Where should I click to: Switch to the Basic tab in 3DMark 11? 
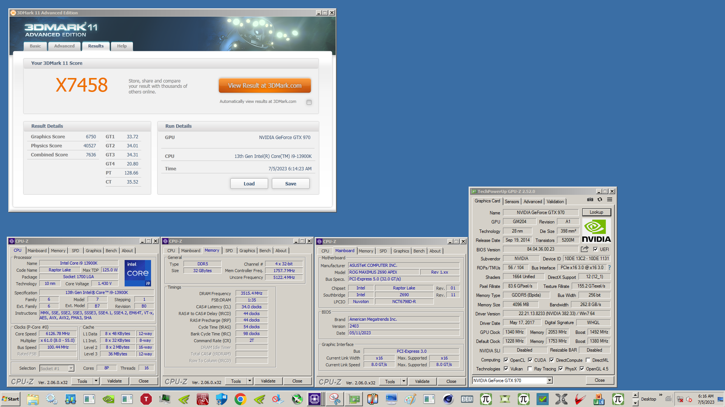[35, 46]
